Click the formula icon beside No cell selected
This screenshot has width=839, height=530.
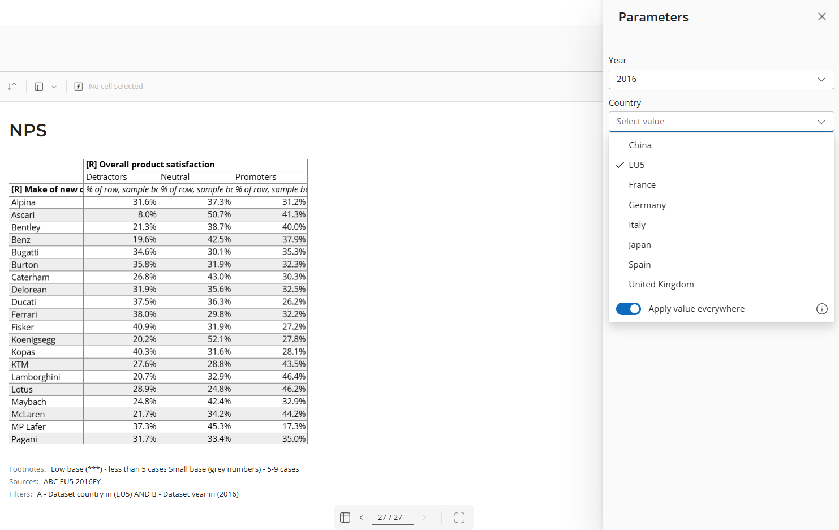[79, 87]
